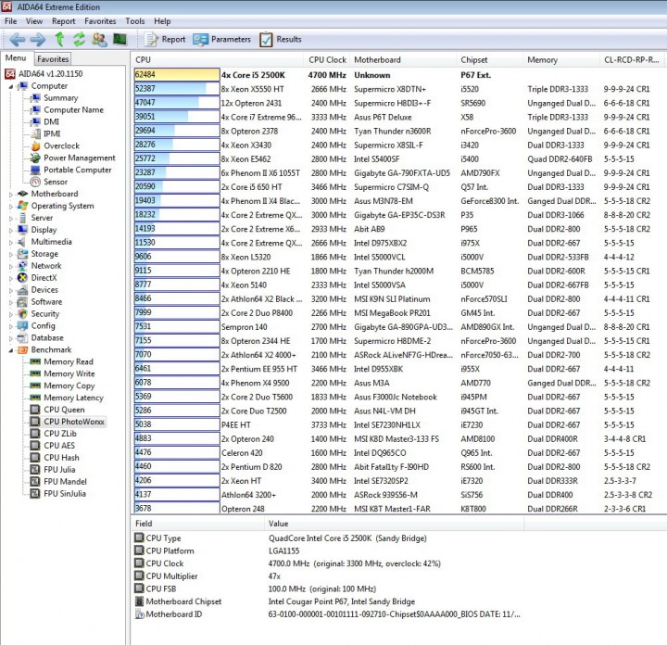667x645 pixels.
Task: Open the Help menu
Action: coord(162,20)
